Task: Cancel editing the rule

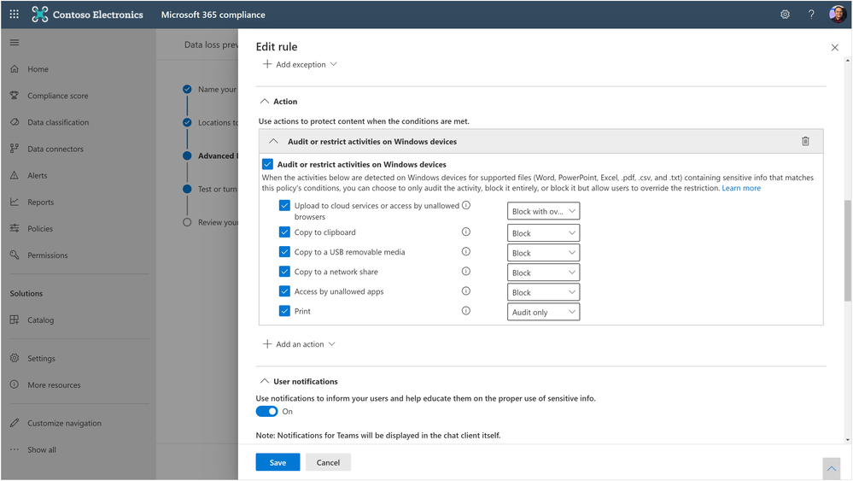Action: point(328,462)
